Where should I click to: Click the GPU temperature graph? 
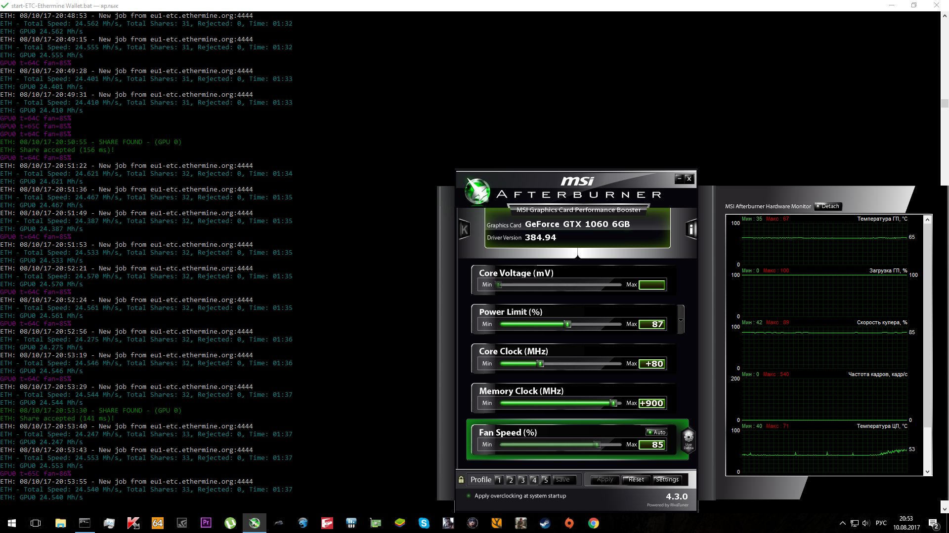pyautogui.click(x=824, y=244)
